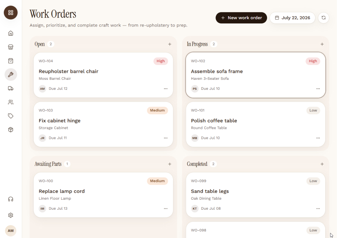This screenshot has height=238, width=337.
Task: Click the MB assignee avatar on WO-101
Action: coord(195,138)
